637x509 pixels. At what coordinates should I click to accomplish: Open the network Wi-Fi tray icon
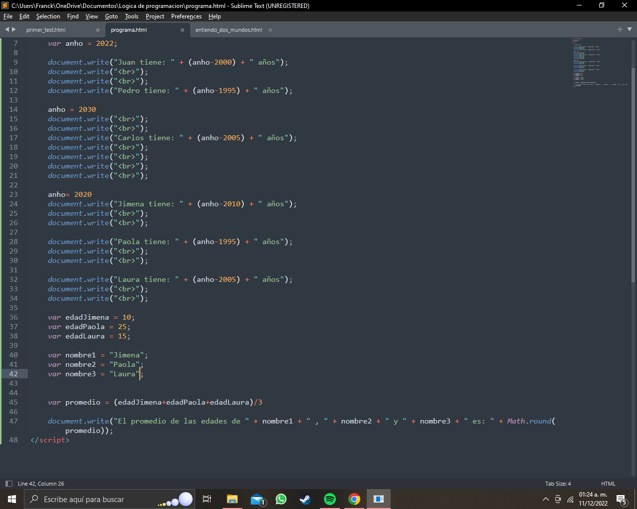click(570, 499)
